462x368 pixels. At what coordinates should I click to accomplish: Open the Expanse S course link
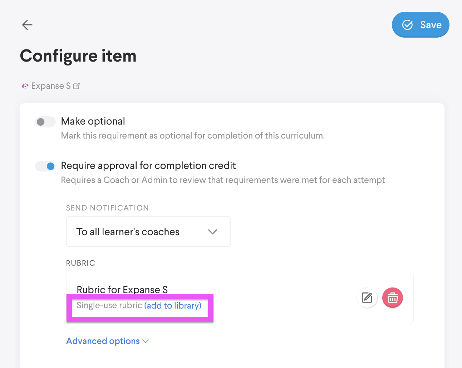[51, 86]
